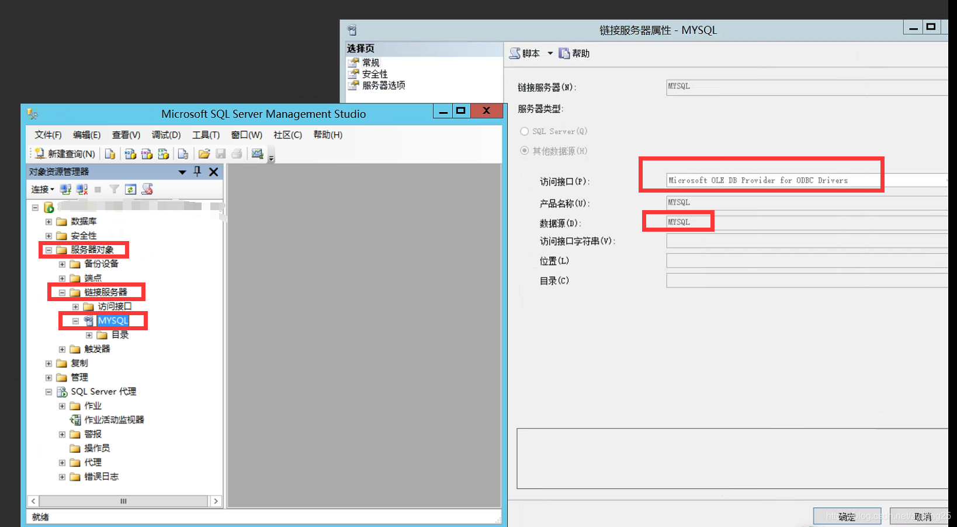Screen dimensions: 957x527
Task: Open the 社区(C) menu
Action: pos(287,135)
